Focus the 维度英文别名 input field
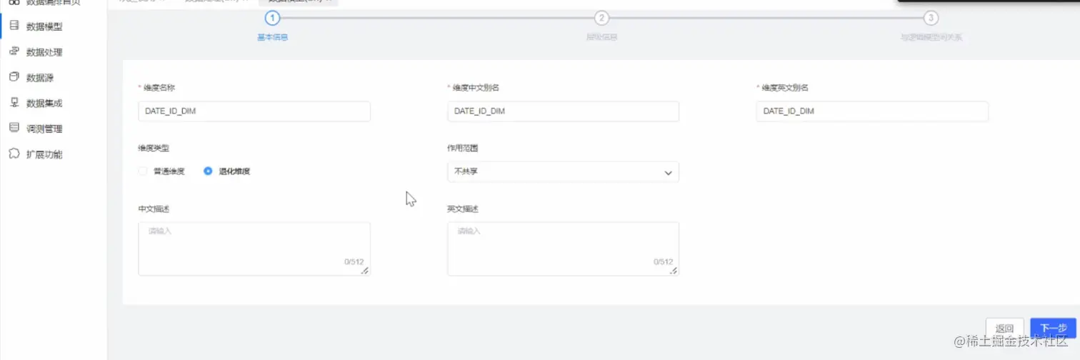The width and height of the screenshot is (1080, 360). [872, 111]
